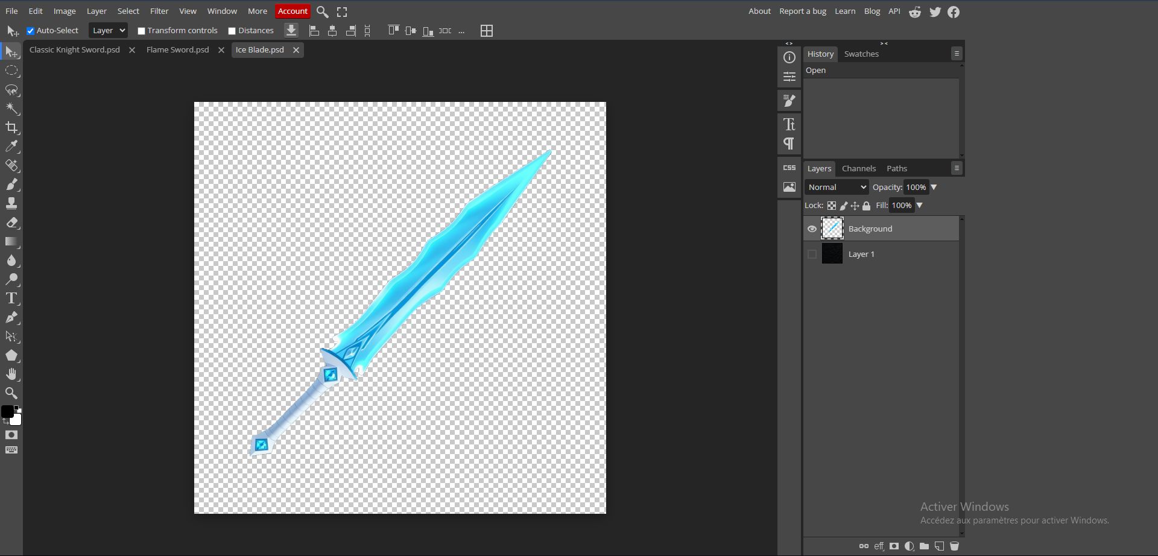Click the black foreground color swatch

pos(7,412)
